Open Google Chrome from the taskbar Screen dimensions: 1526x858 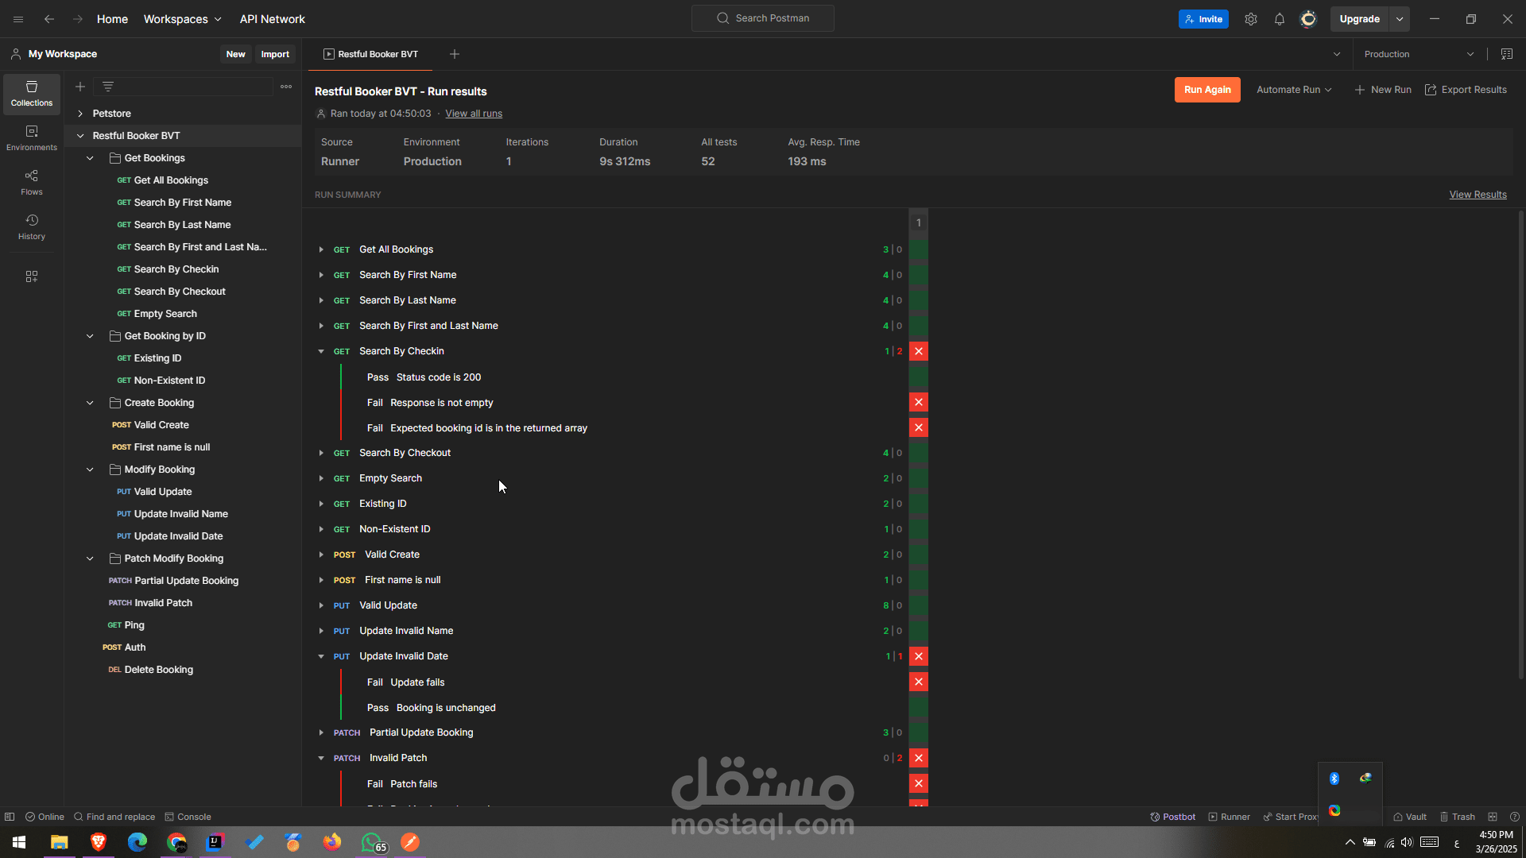(x=176, y=842)
